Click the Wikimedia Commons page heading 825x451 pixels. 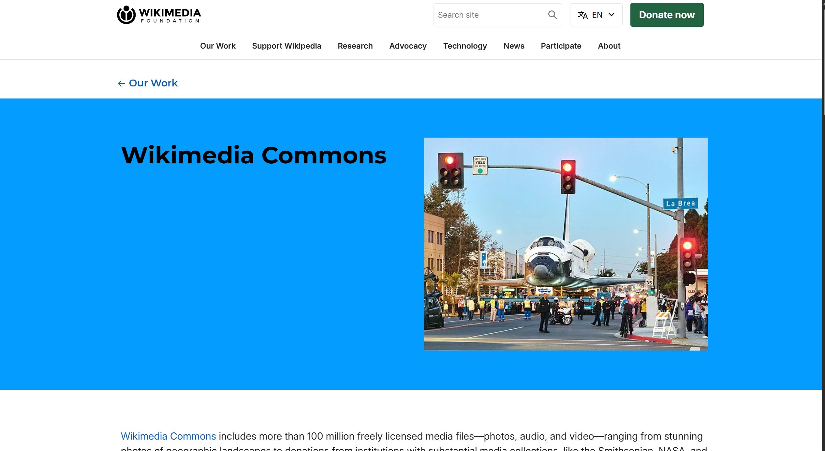(x=254, y=155)
